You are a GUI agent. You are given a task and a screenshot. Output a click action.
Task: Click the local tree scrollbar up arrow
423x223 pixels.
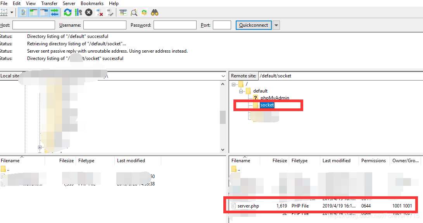point(223,84)
